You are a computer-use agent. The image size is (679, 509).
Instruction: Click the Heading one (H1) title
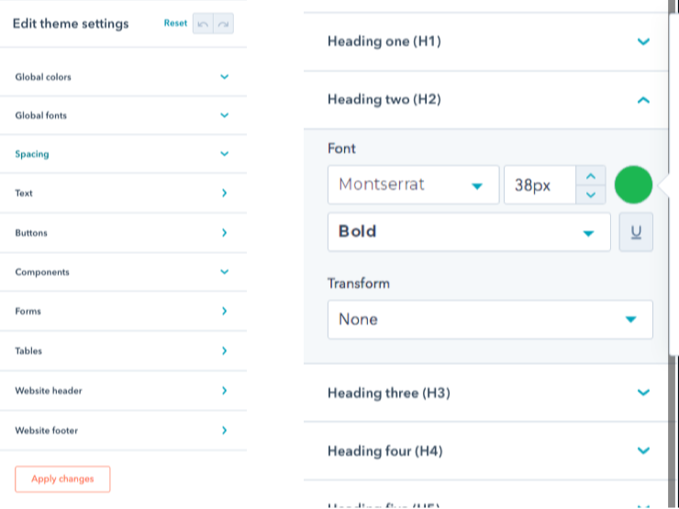coord(384,41)
